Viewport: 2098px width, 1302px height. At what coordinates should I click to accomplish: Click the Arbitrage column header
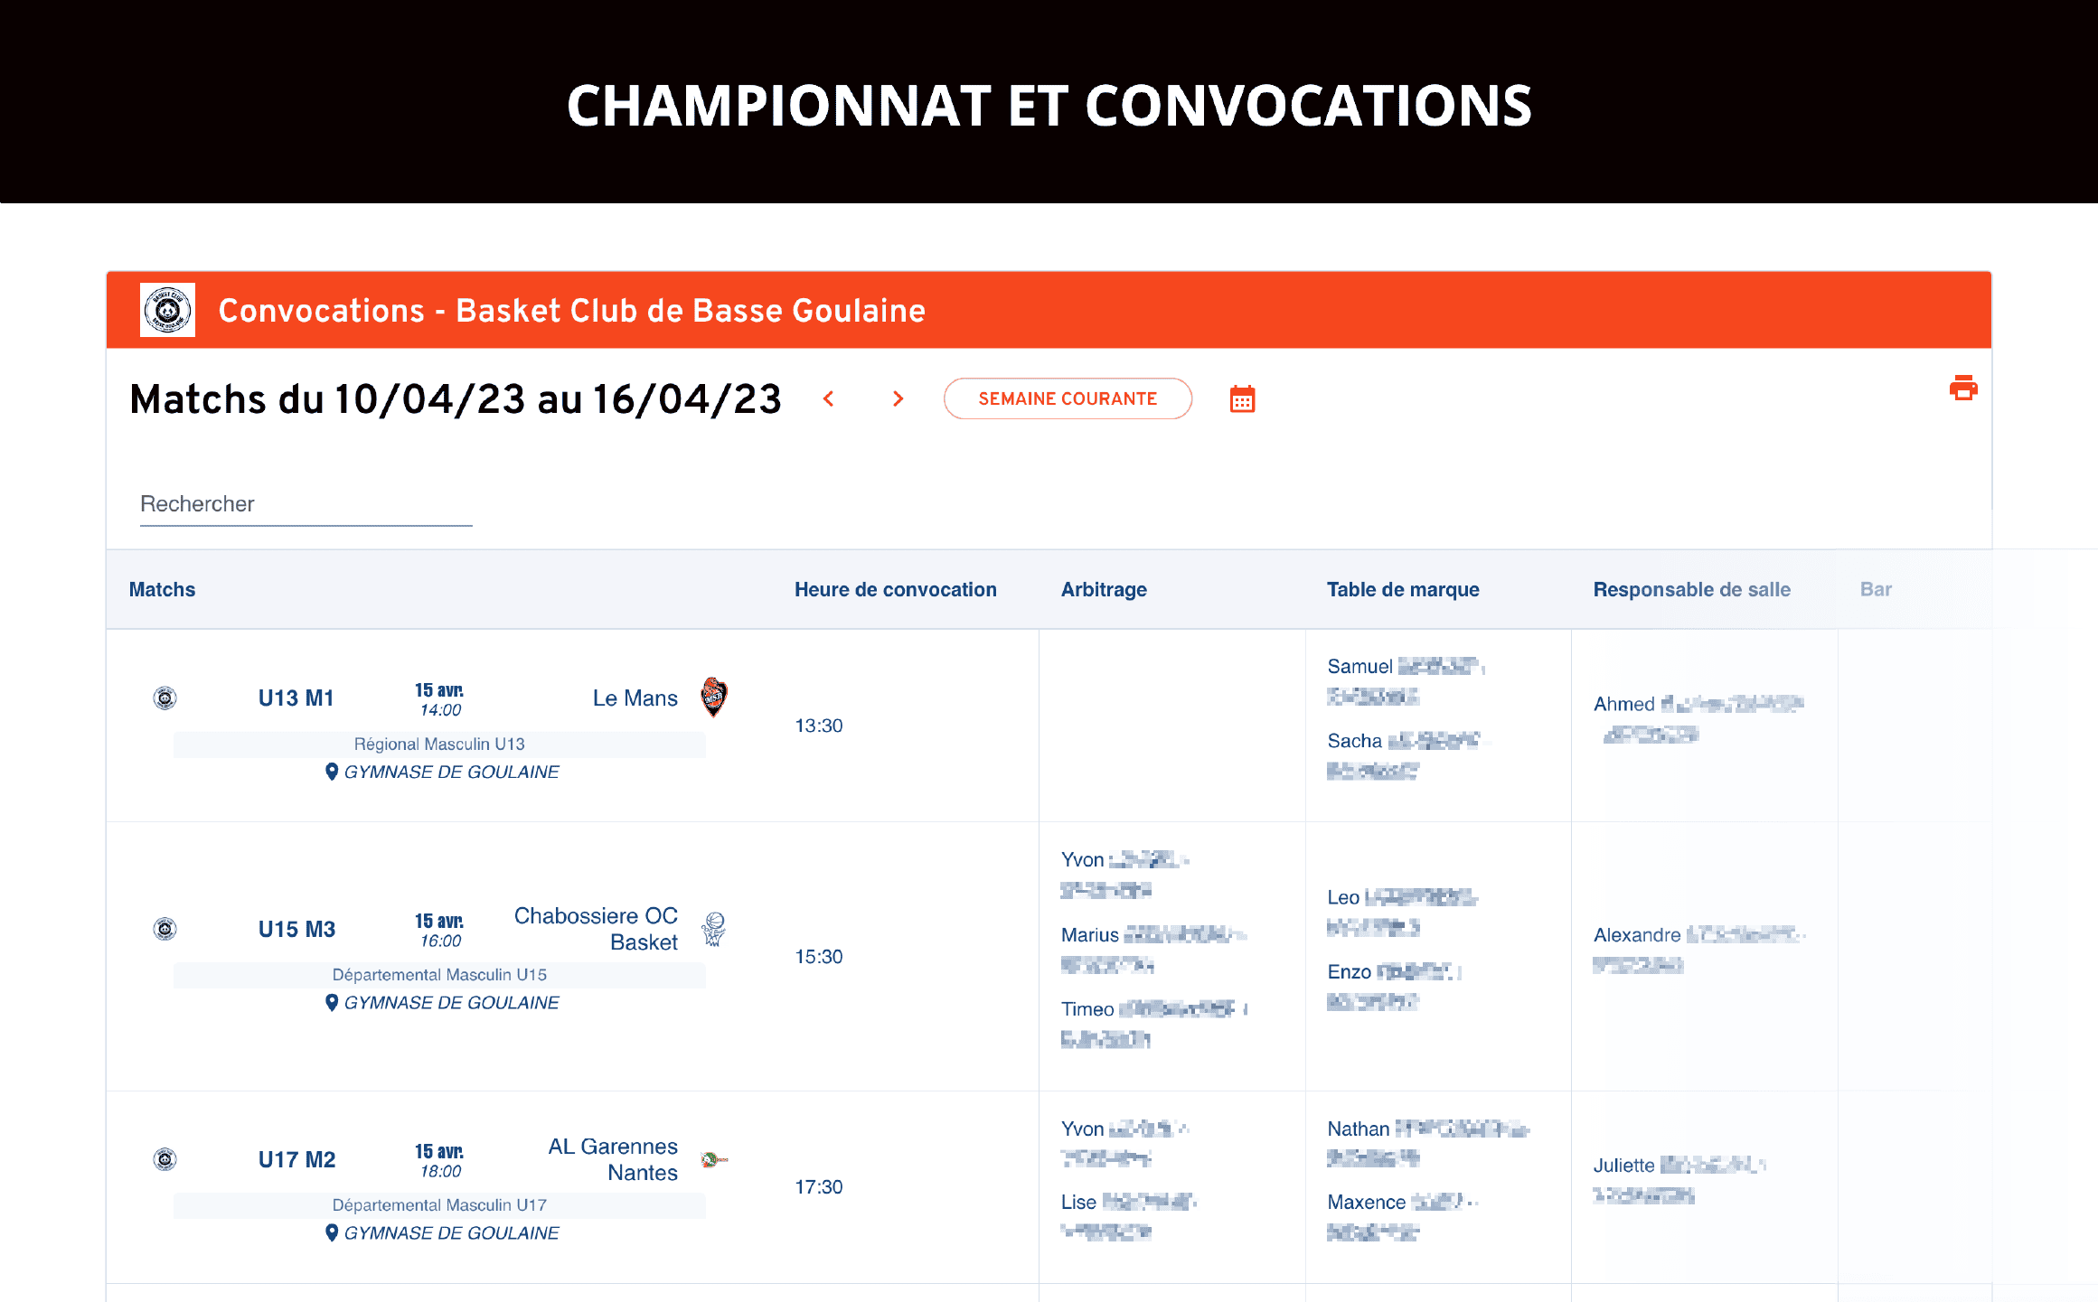1104,589
